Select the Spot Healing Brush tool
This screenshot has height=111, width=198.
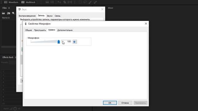tap(95, 2)
